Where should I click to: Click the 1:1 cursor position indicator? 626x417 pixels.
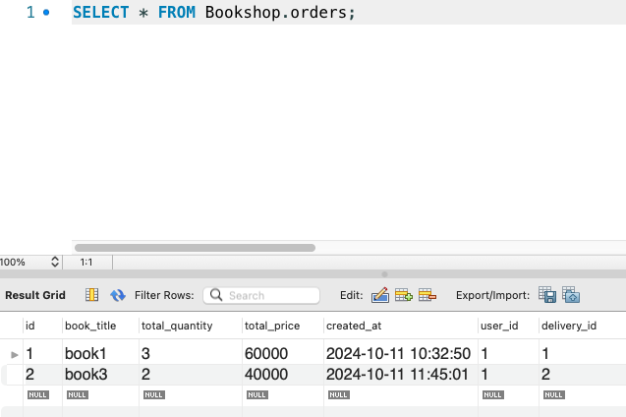pyautogui.click(x=86, y=262)
